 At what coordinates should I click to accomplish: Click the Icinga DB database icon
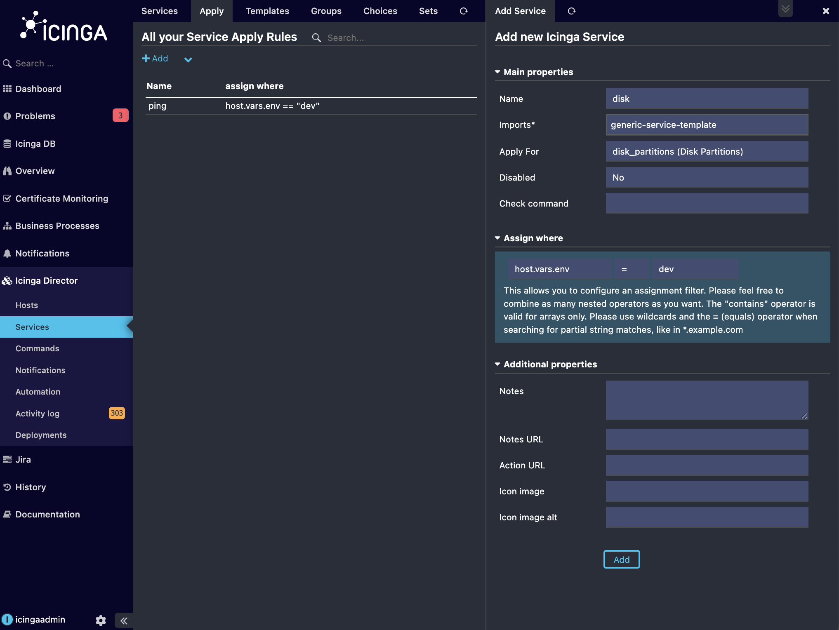[7, 143]
